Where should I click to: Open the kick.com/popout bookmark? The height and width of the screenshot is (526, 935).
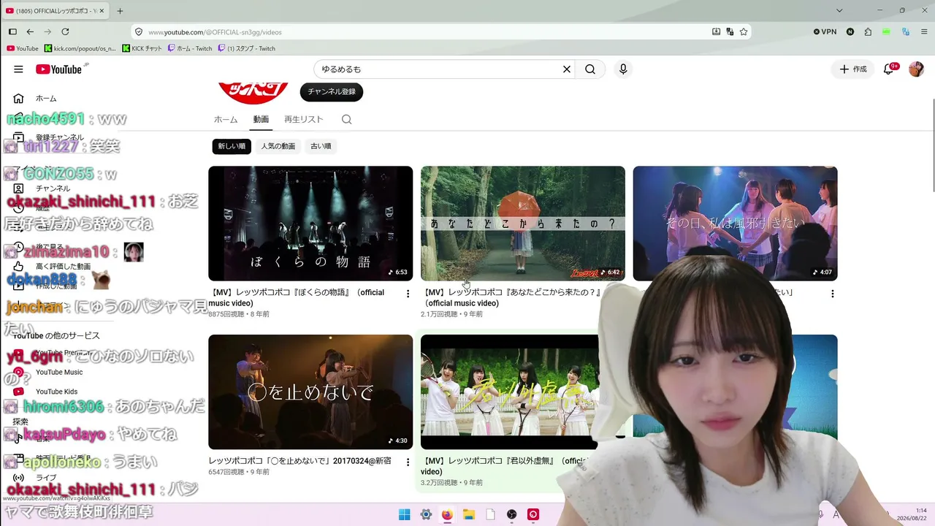80,49
